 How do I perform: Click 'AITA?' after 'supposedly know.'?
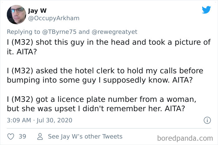182,80
